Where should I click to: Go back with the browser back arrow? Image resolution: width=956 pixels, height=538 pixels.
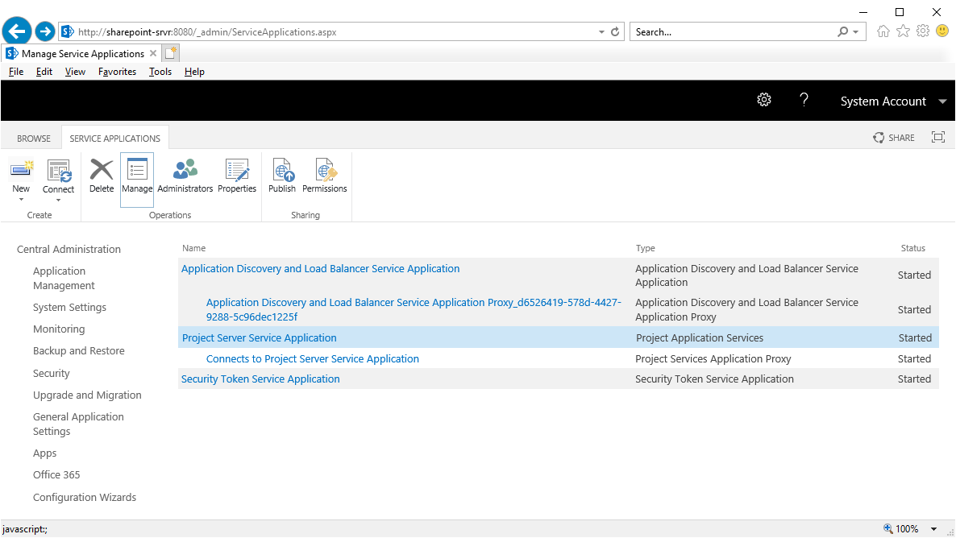[17, 31]
